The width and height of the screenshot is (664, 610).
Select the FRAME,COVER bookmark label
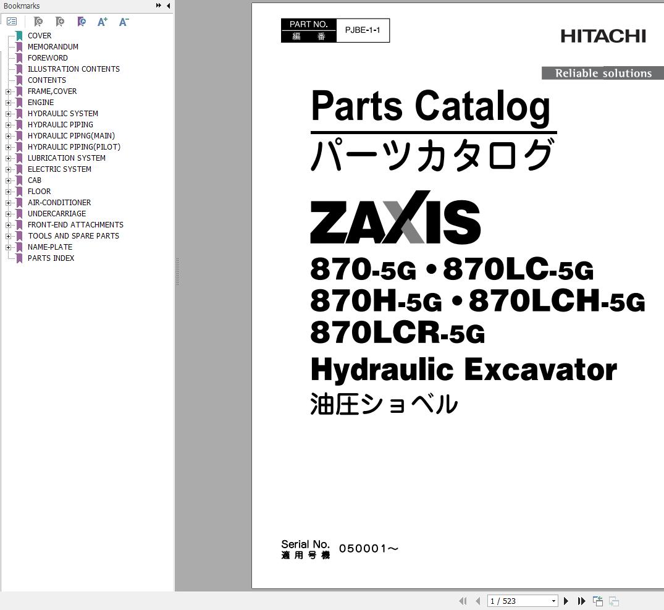tap(52, 91)
